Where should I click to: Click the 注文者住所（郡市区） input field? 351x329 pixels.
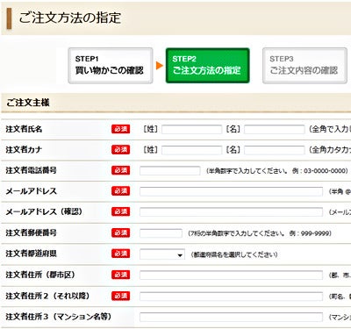point(232,275)
